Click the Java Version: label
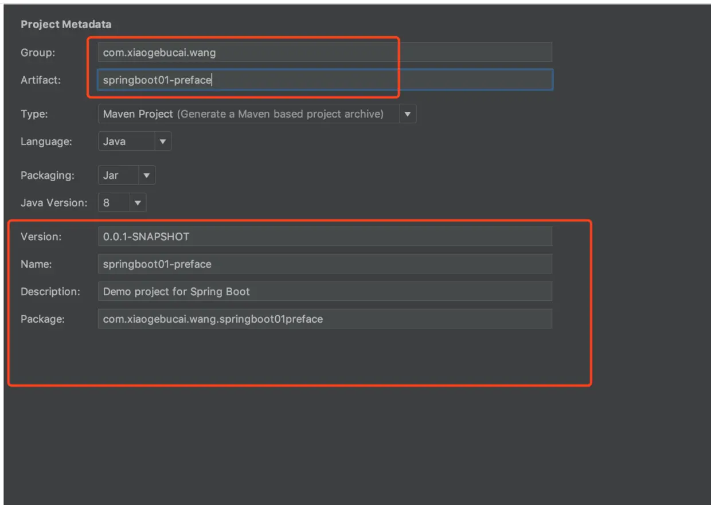Image resolution: width=711 pixels, height=505 pixels. pyautogui.click(x=54, y=203)
